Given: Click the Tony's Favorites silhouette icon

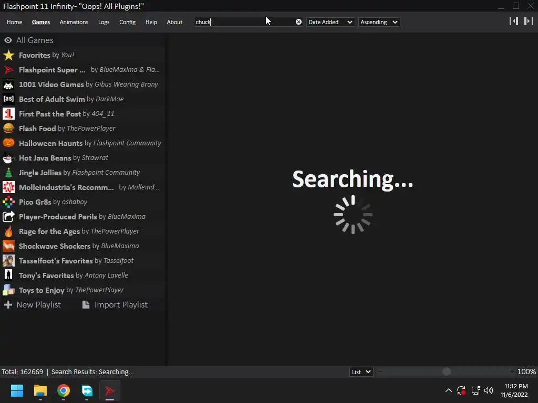Looking at the screenshot, I should [8, 275].
